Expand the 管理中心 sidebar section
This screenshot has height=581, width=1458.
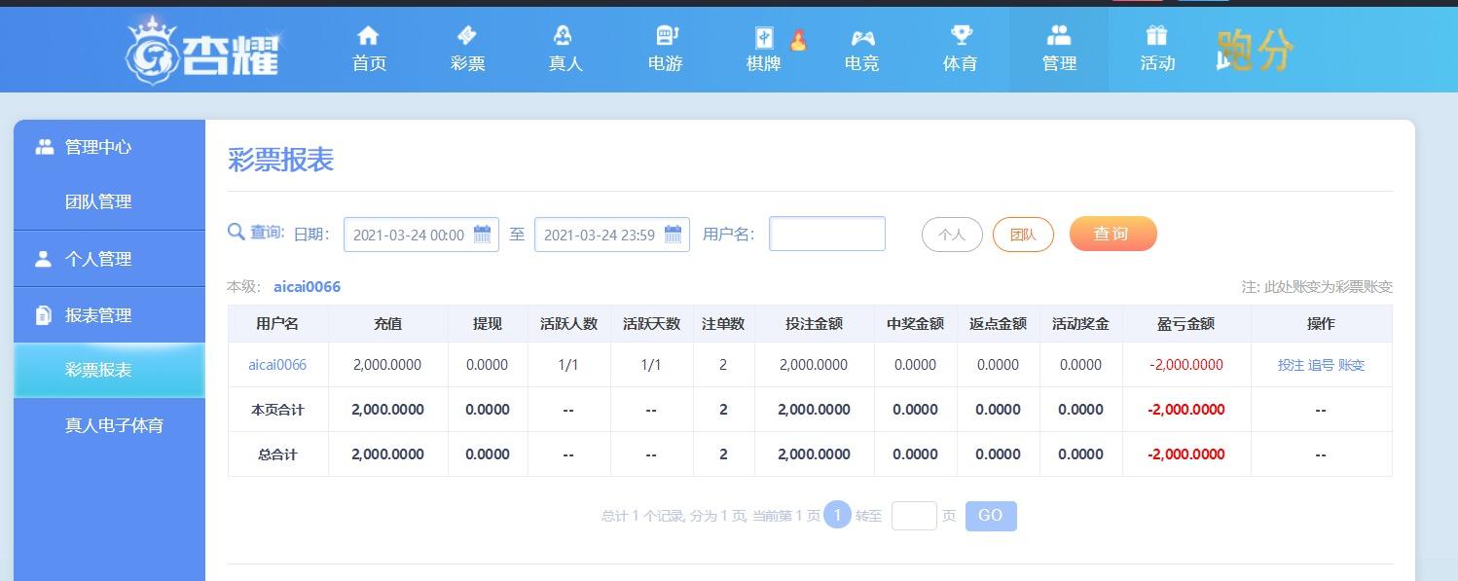tap(109, 147)
